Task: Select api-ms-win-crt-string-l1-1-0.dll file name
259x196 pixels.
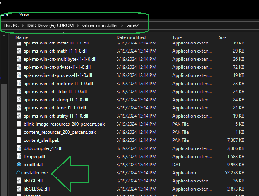Action: tap(56, 100)
